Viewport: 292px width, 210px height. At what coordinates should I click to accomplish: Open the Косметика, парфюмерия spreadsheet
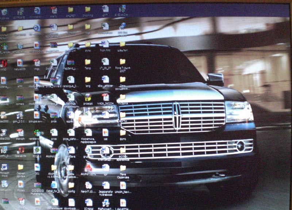pos(88,132)
